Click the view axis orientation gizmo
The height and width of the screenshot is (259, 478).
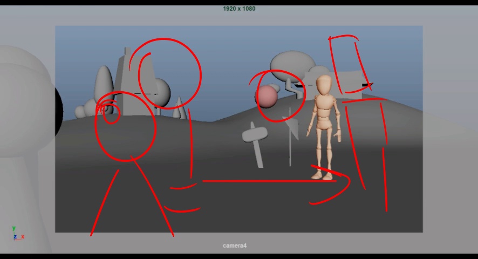coord(18,234)
